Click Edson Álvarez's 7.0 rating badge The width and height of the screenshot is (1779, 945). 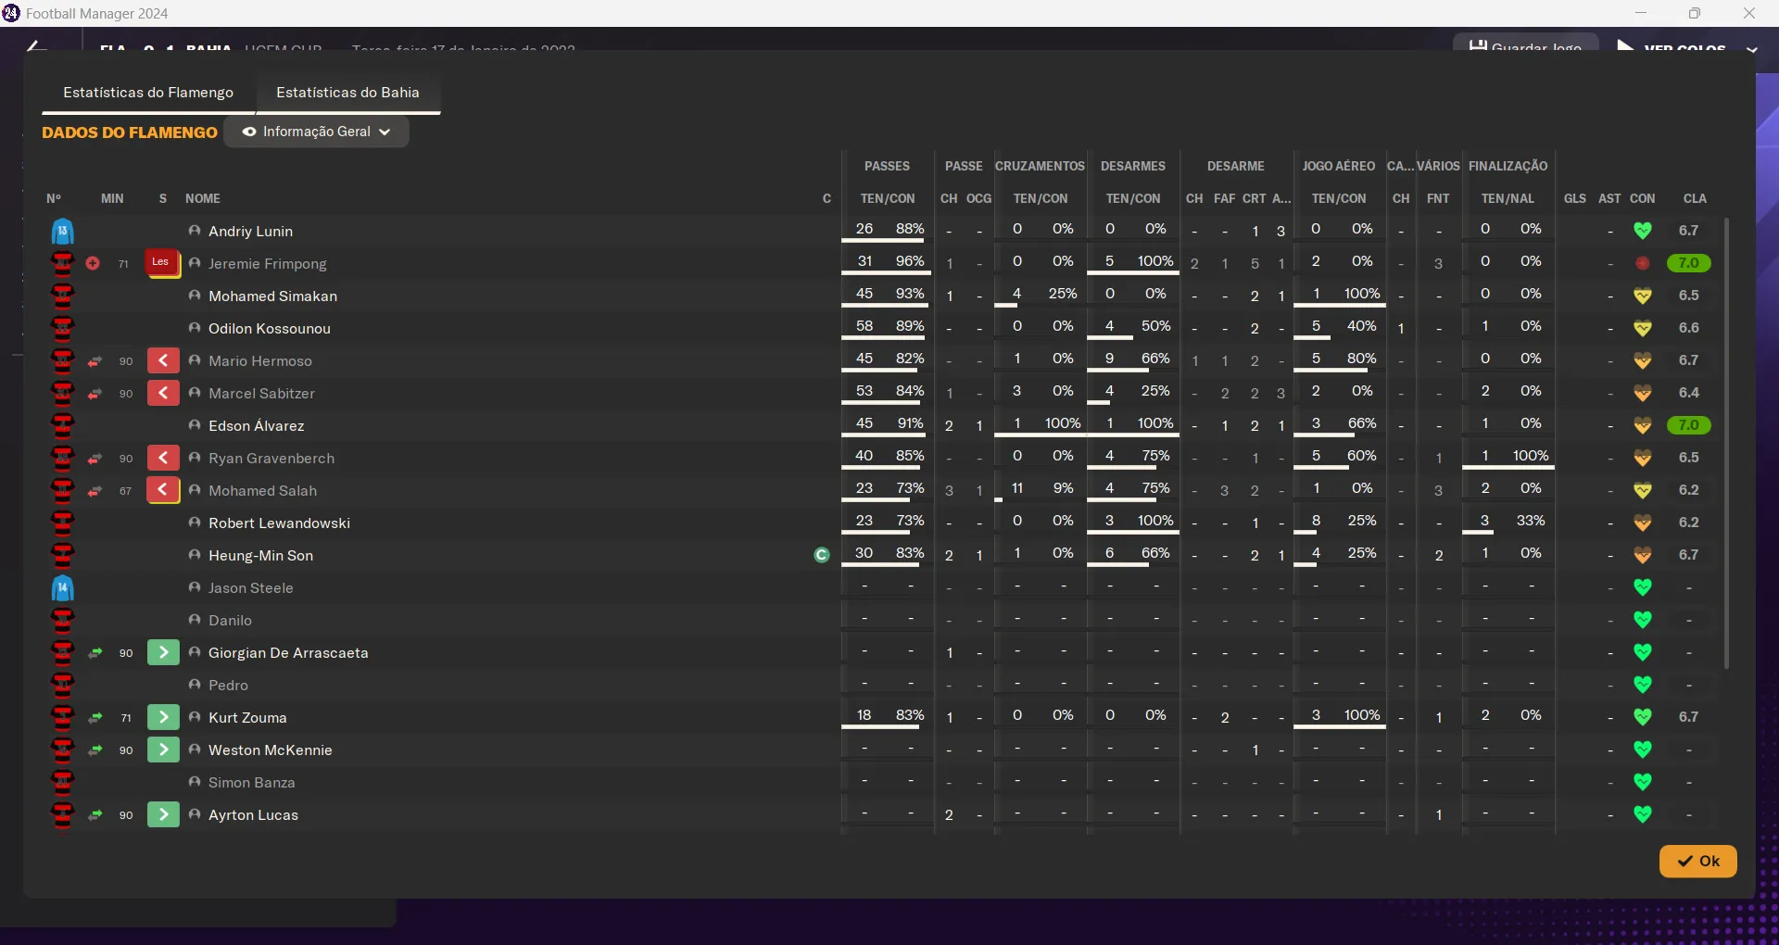click(1688, 425)
